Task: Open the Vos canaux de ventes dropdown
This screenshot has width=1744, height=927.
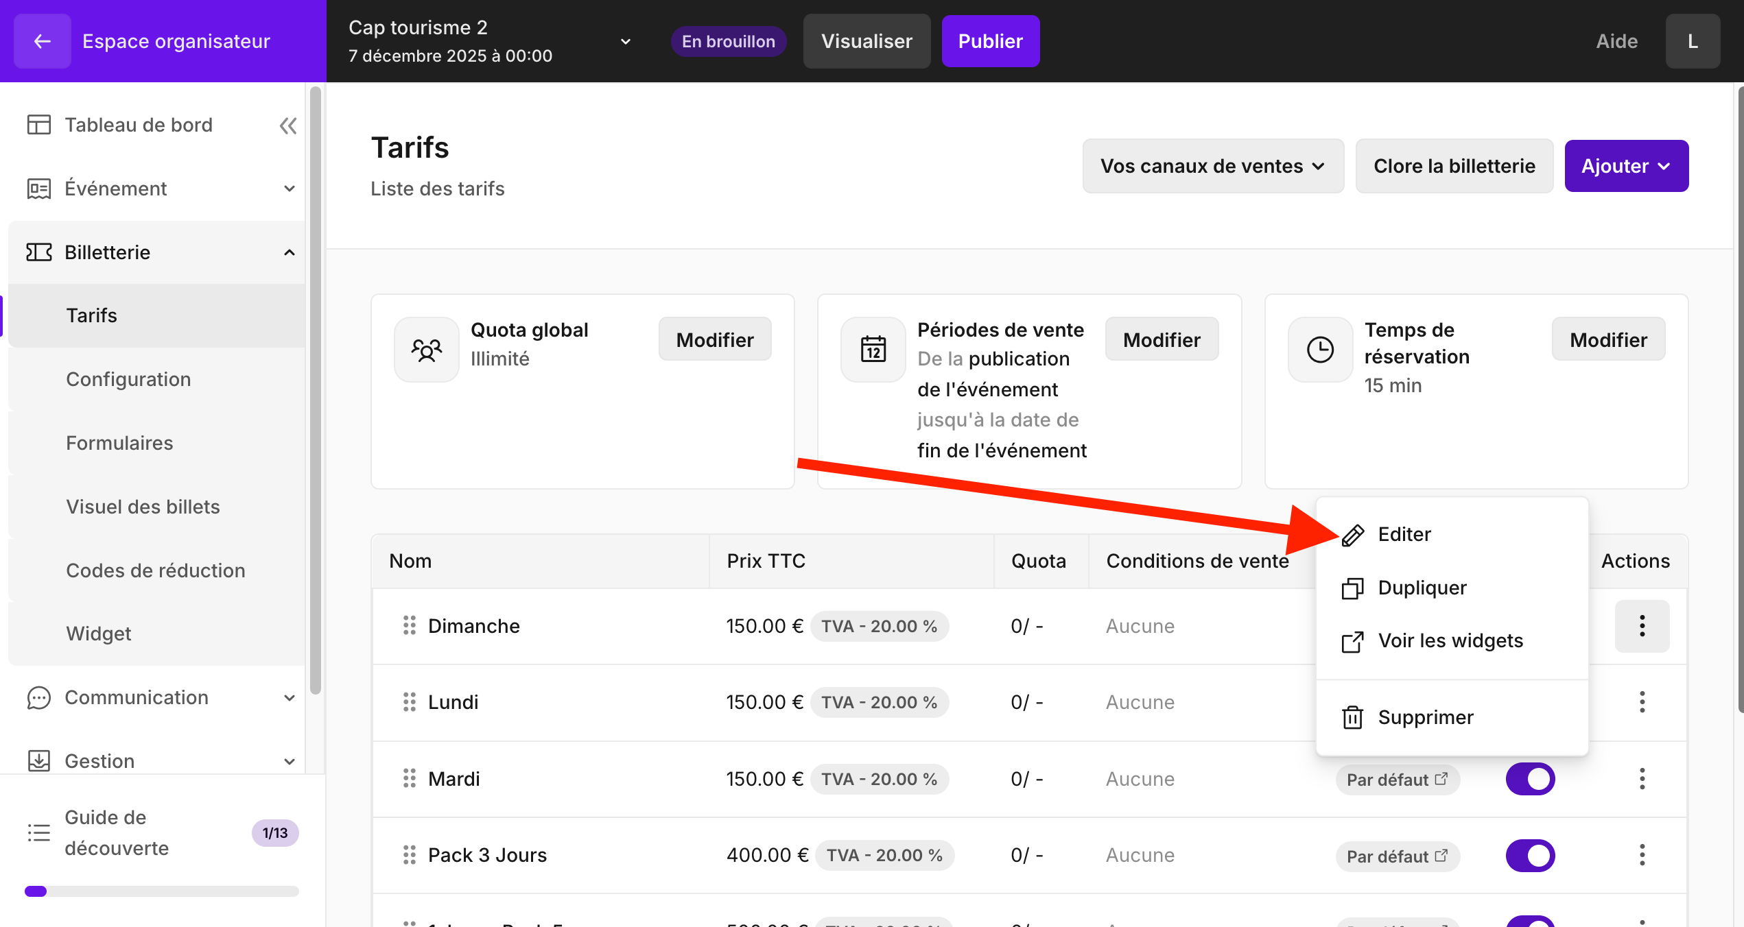Action: click(1212, 166)
